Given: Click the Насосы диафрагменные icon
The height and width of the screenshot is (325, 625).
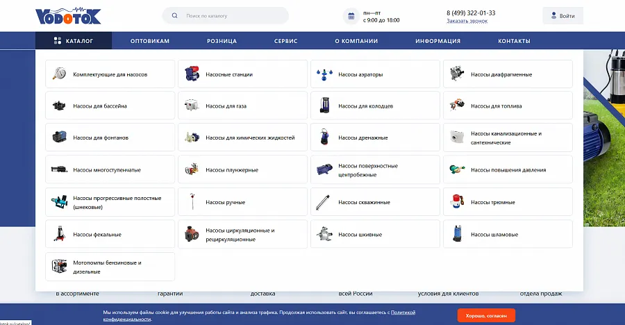Looking at the screenshot, I should coord(457,74).
